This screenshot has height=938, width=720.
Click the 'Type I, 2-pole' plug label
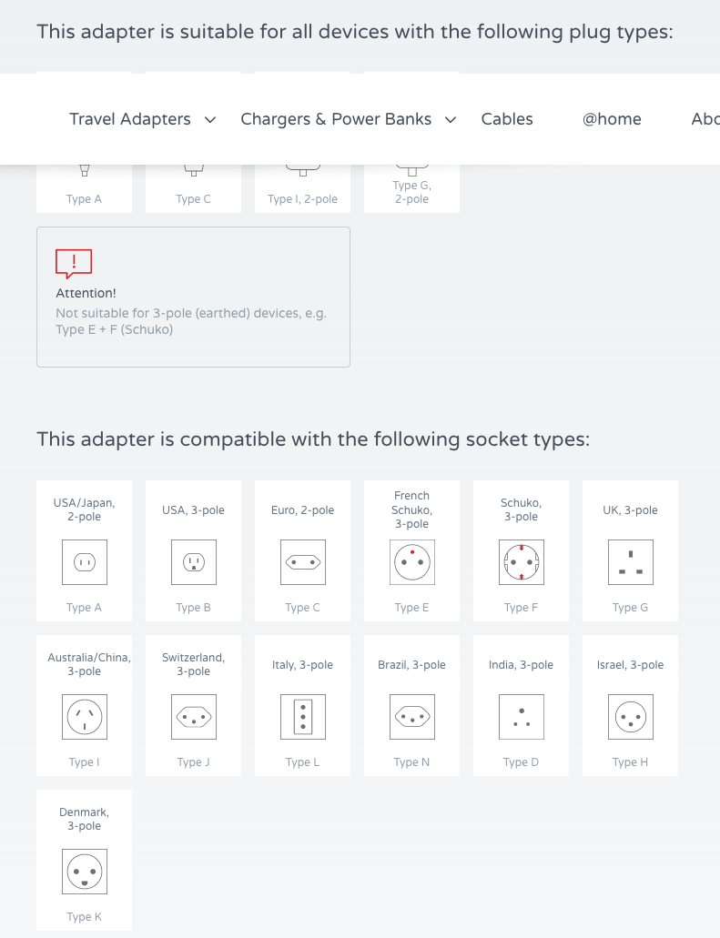[x=303, y=199]
